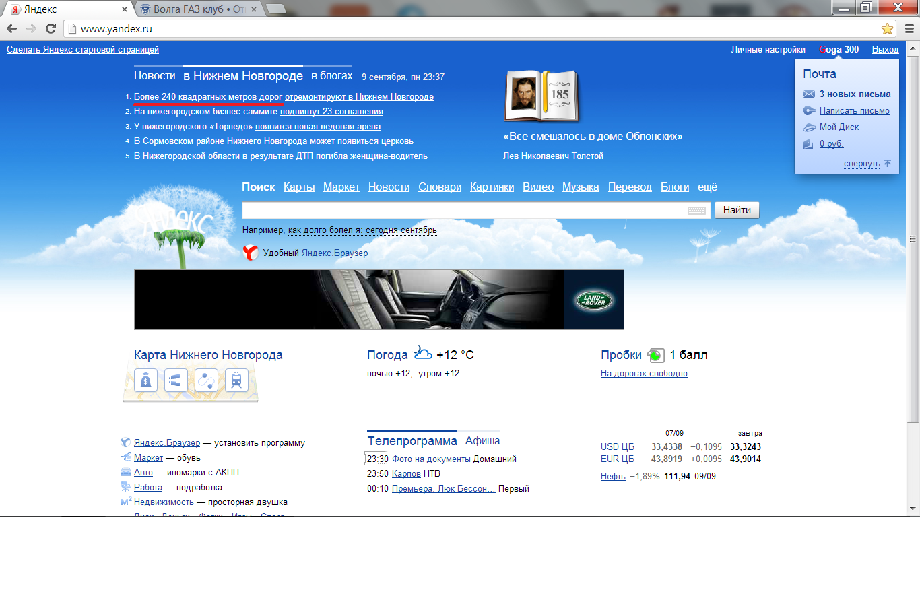Open the Телепрограмма tab

(x=412, y=441)
